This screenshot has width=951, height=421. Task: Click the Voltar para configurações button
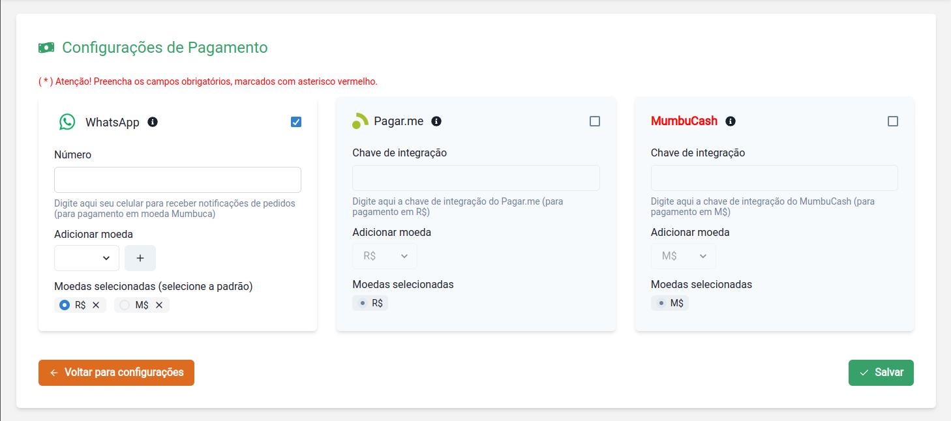point(115,372)
